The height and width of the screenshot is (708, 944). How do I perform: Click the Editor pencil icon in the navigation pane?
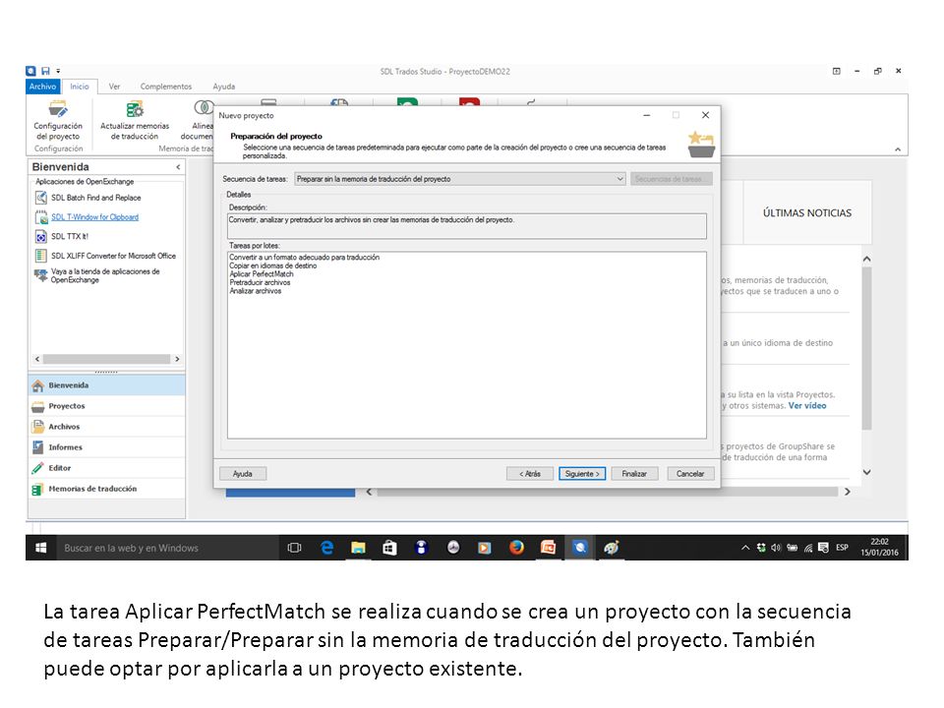coord(38,468)
